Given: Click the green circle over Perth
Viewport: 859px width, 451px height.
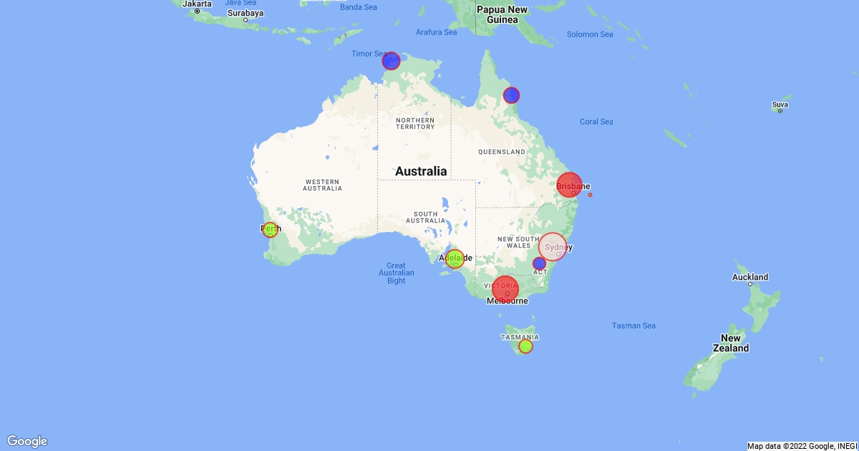Looking at the screenshot, I should click(270, 230).
